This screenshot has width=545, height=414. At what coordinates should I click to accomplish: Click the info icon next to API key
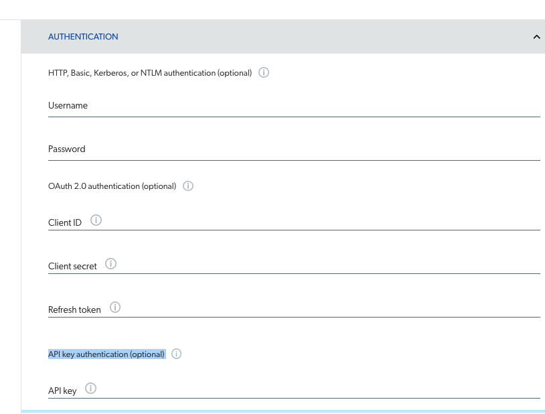point(90,387)
